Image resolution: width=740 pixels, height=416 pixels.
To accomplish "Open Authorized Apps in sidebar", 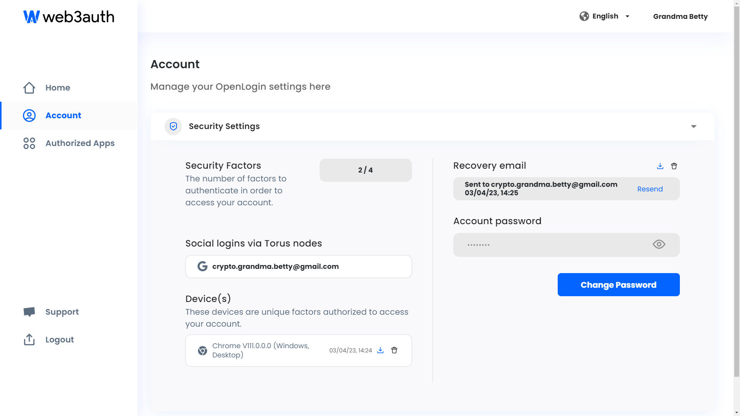I will pyautogui.click(x=69, y=143).
